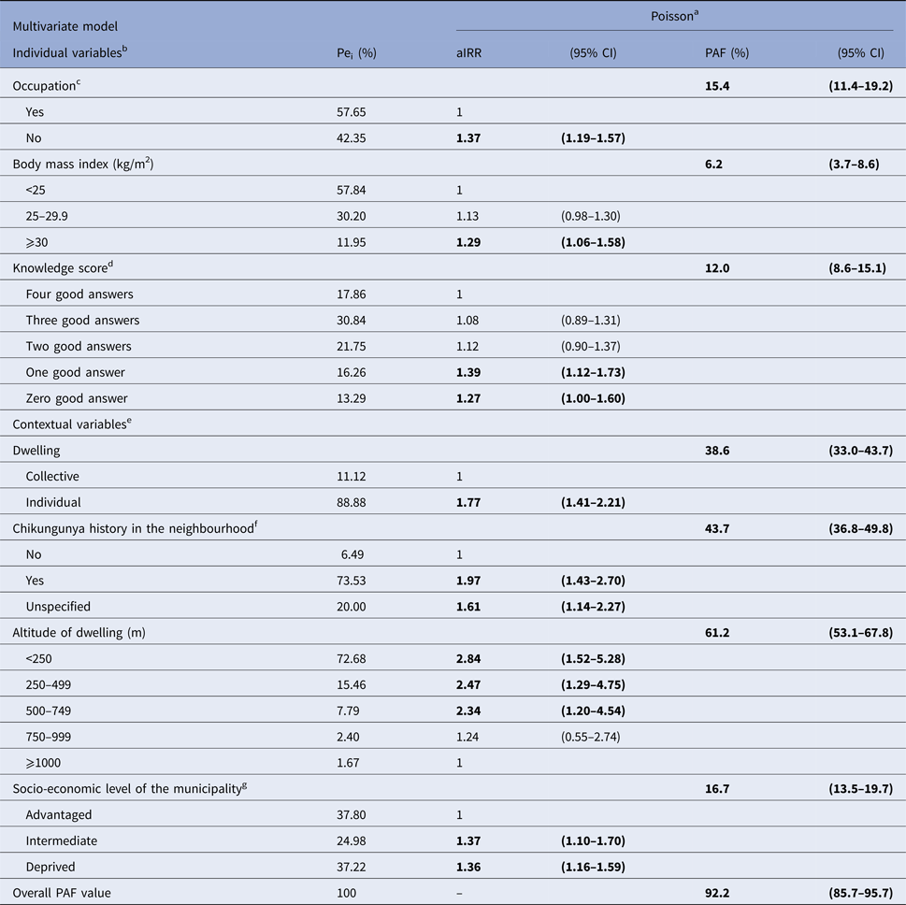This screenshot has width=906, height=905.
Task: Select the overall PAF value 92.2
Action: (x=716, y=893)
